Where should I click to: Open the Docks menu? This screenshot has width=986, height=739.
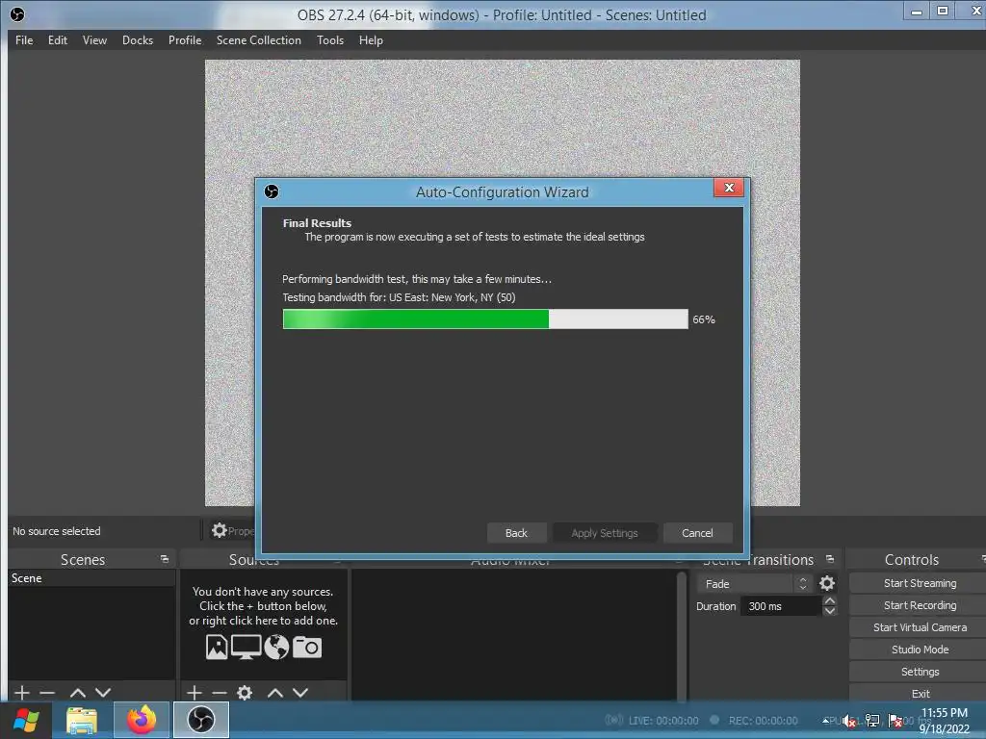pyautogui.click(x=137, y=40)
